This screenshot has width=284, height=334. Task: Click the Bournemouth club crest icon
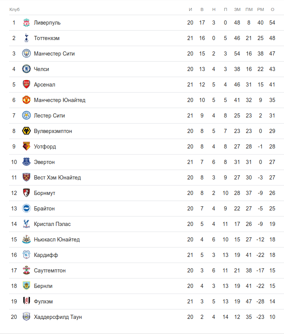click(26, 193)
